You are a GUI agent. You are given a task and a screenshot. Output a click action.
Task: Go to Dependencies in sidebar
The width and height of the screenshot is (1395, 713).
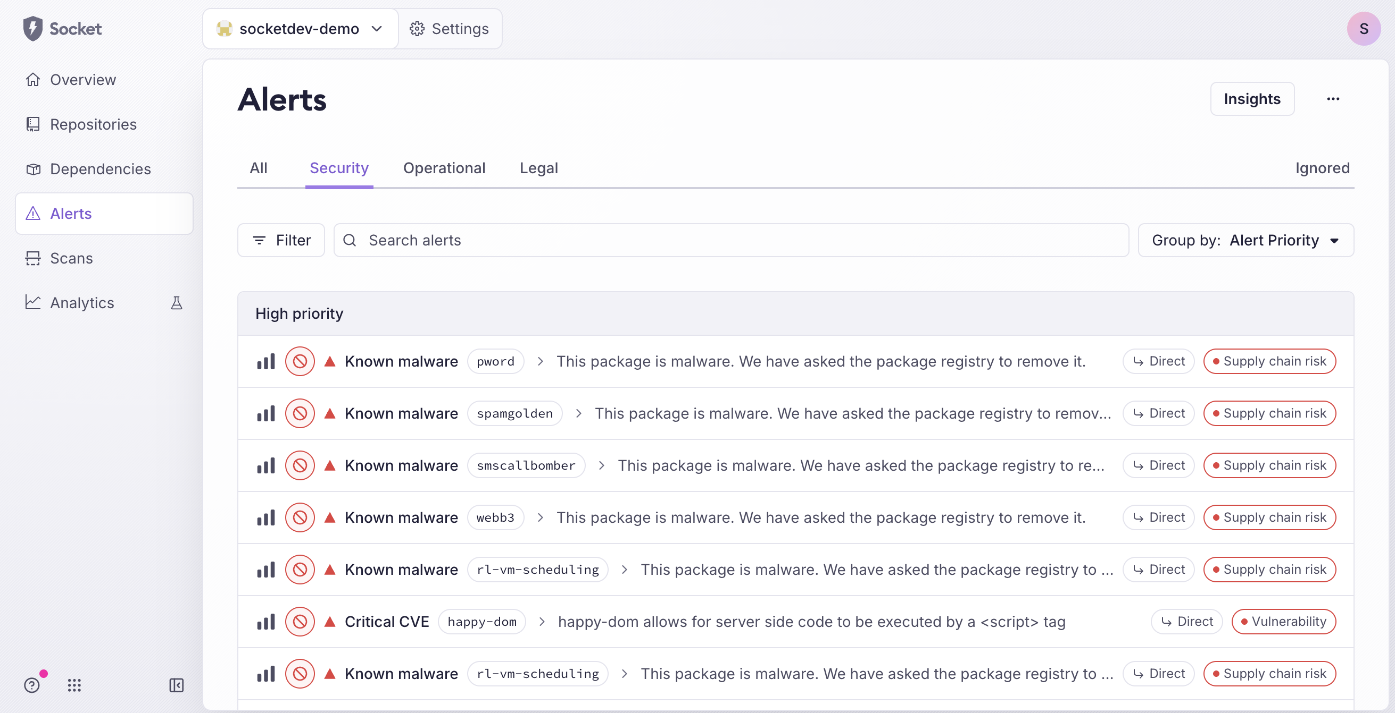click(x=100, y=169)
